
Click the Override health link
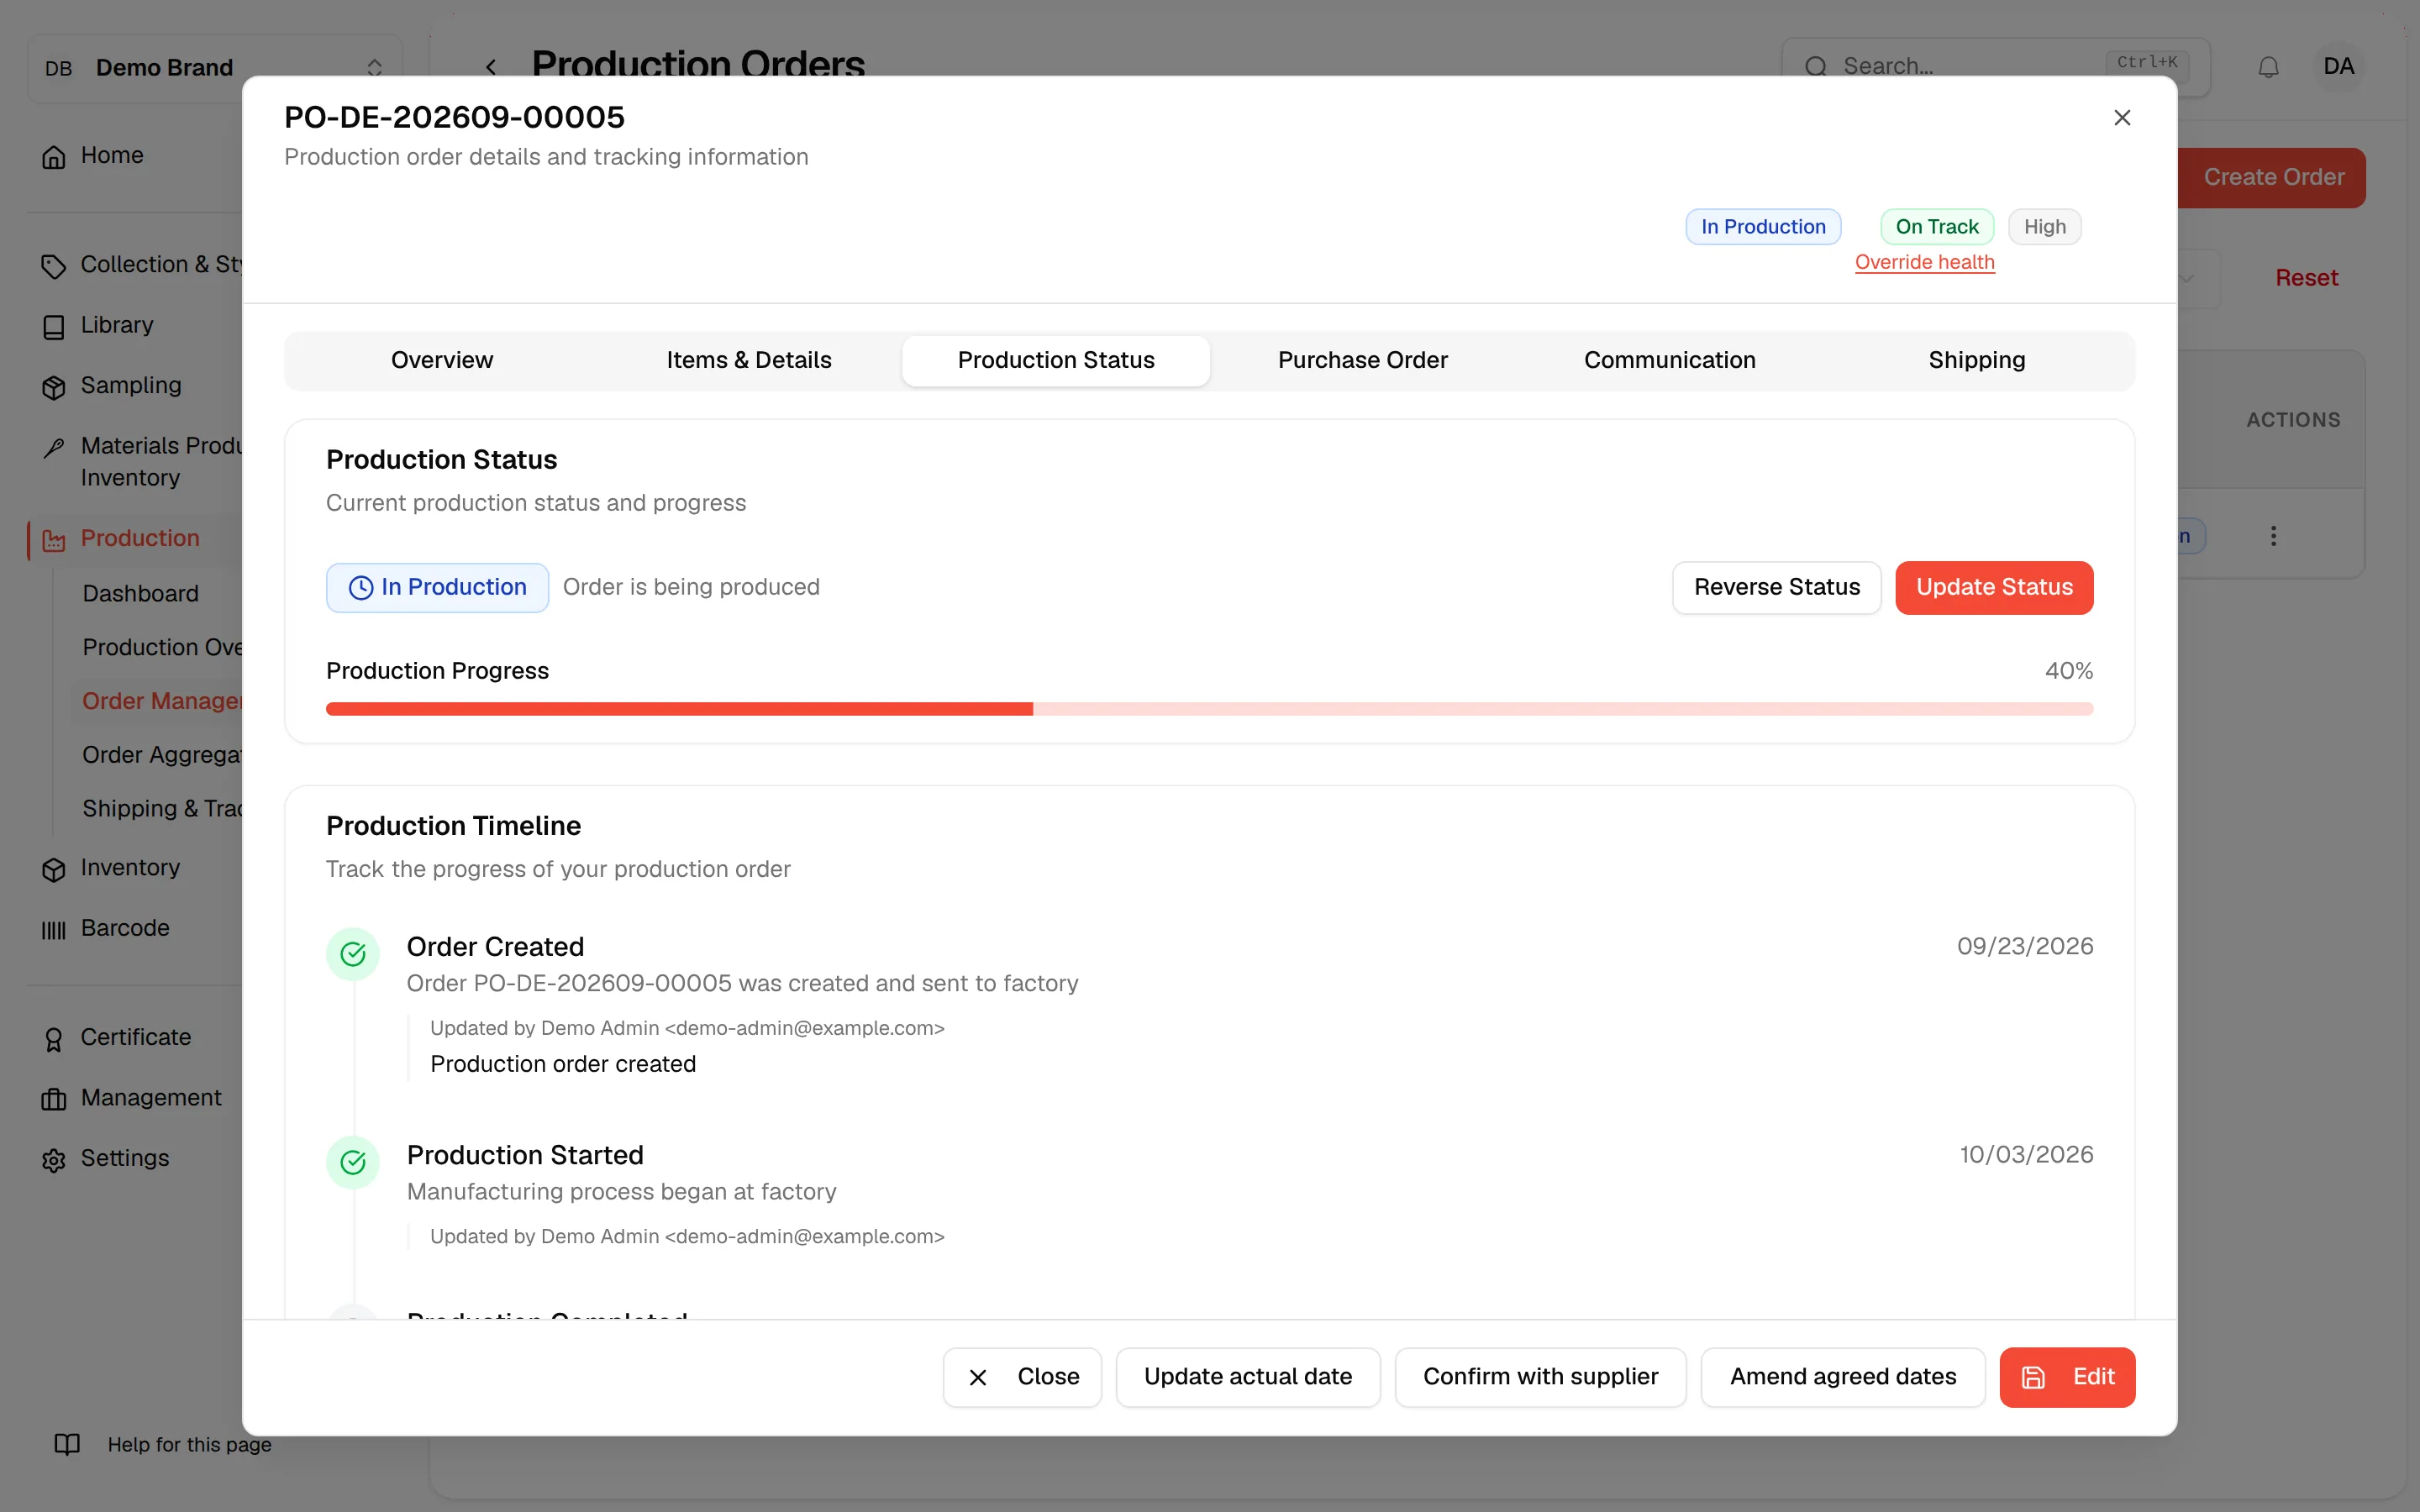coord(1924,262)
